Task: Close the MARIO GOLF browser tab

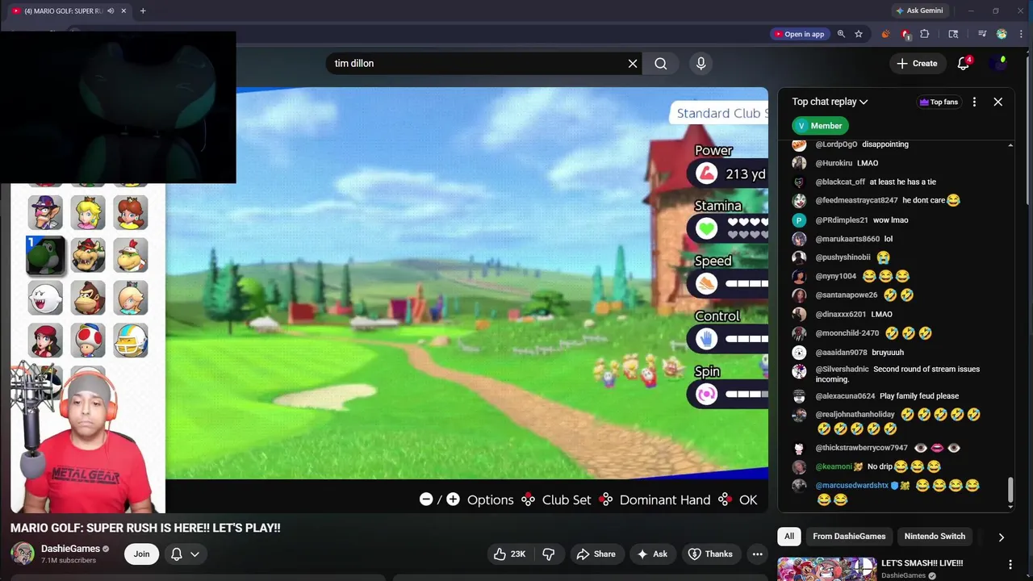Action: [x=123, y=10]
